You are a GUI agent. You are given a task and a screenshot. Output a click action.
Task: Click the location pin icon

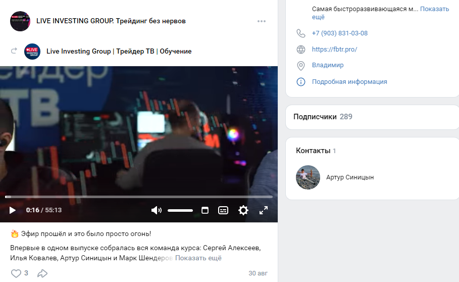pos(301,66)
